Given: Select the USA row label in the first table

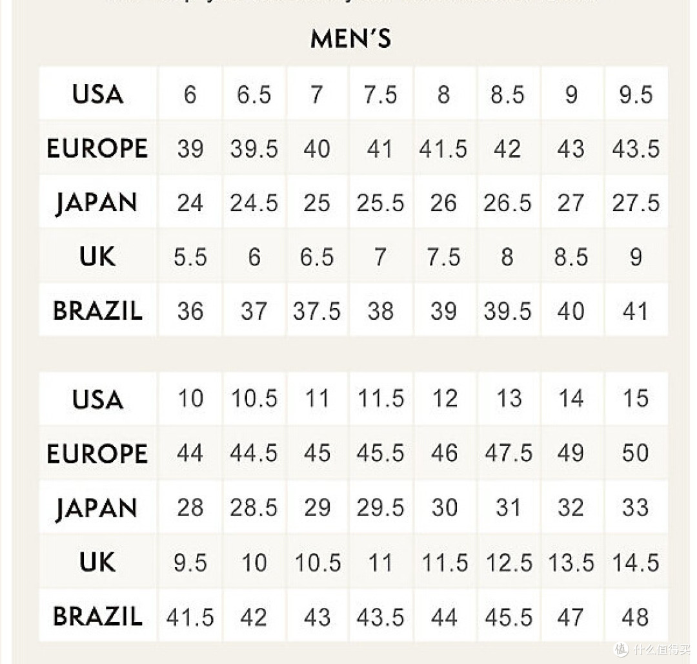Looking at the screenshot, I should (x=98, y=94).
